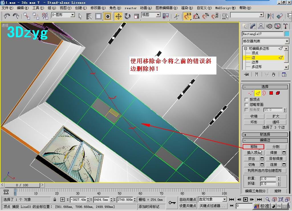This screenshot has width=292, height=211.
Task: Toggle the selection lock padlock
Action: (55, 200)
